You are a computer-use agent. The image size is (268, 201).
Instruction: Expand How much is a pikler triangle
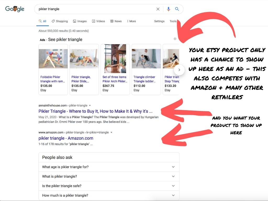pos(109,195)
